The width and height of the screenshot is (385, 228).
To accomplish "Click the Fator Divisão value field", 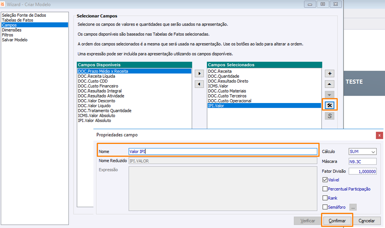I will [362, 171].
